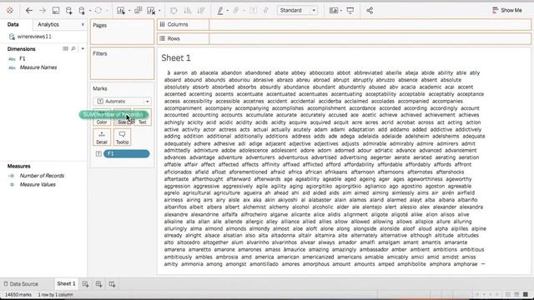Click the Tooltip marks card button

click(122, 137)
